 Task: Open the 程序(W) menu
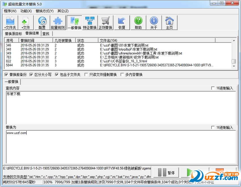coord(10,11)
